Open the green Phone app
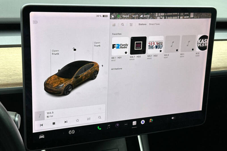Image resolution: width=227 pixels, height=151 pixels. click(99, 128)
